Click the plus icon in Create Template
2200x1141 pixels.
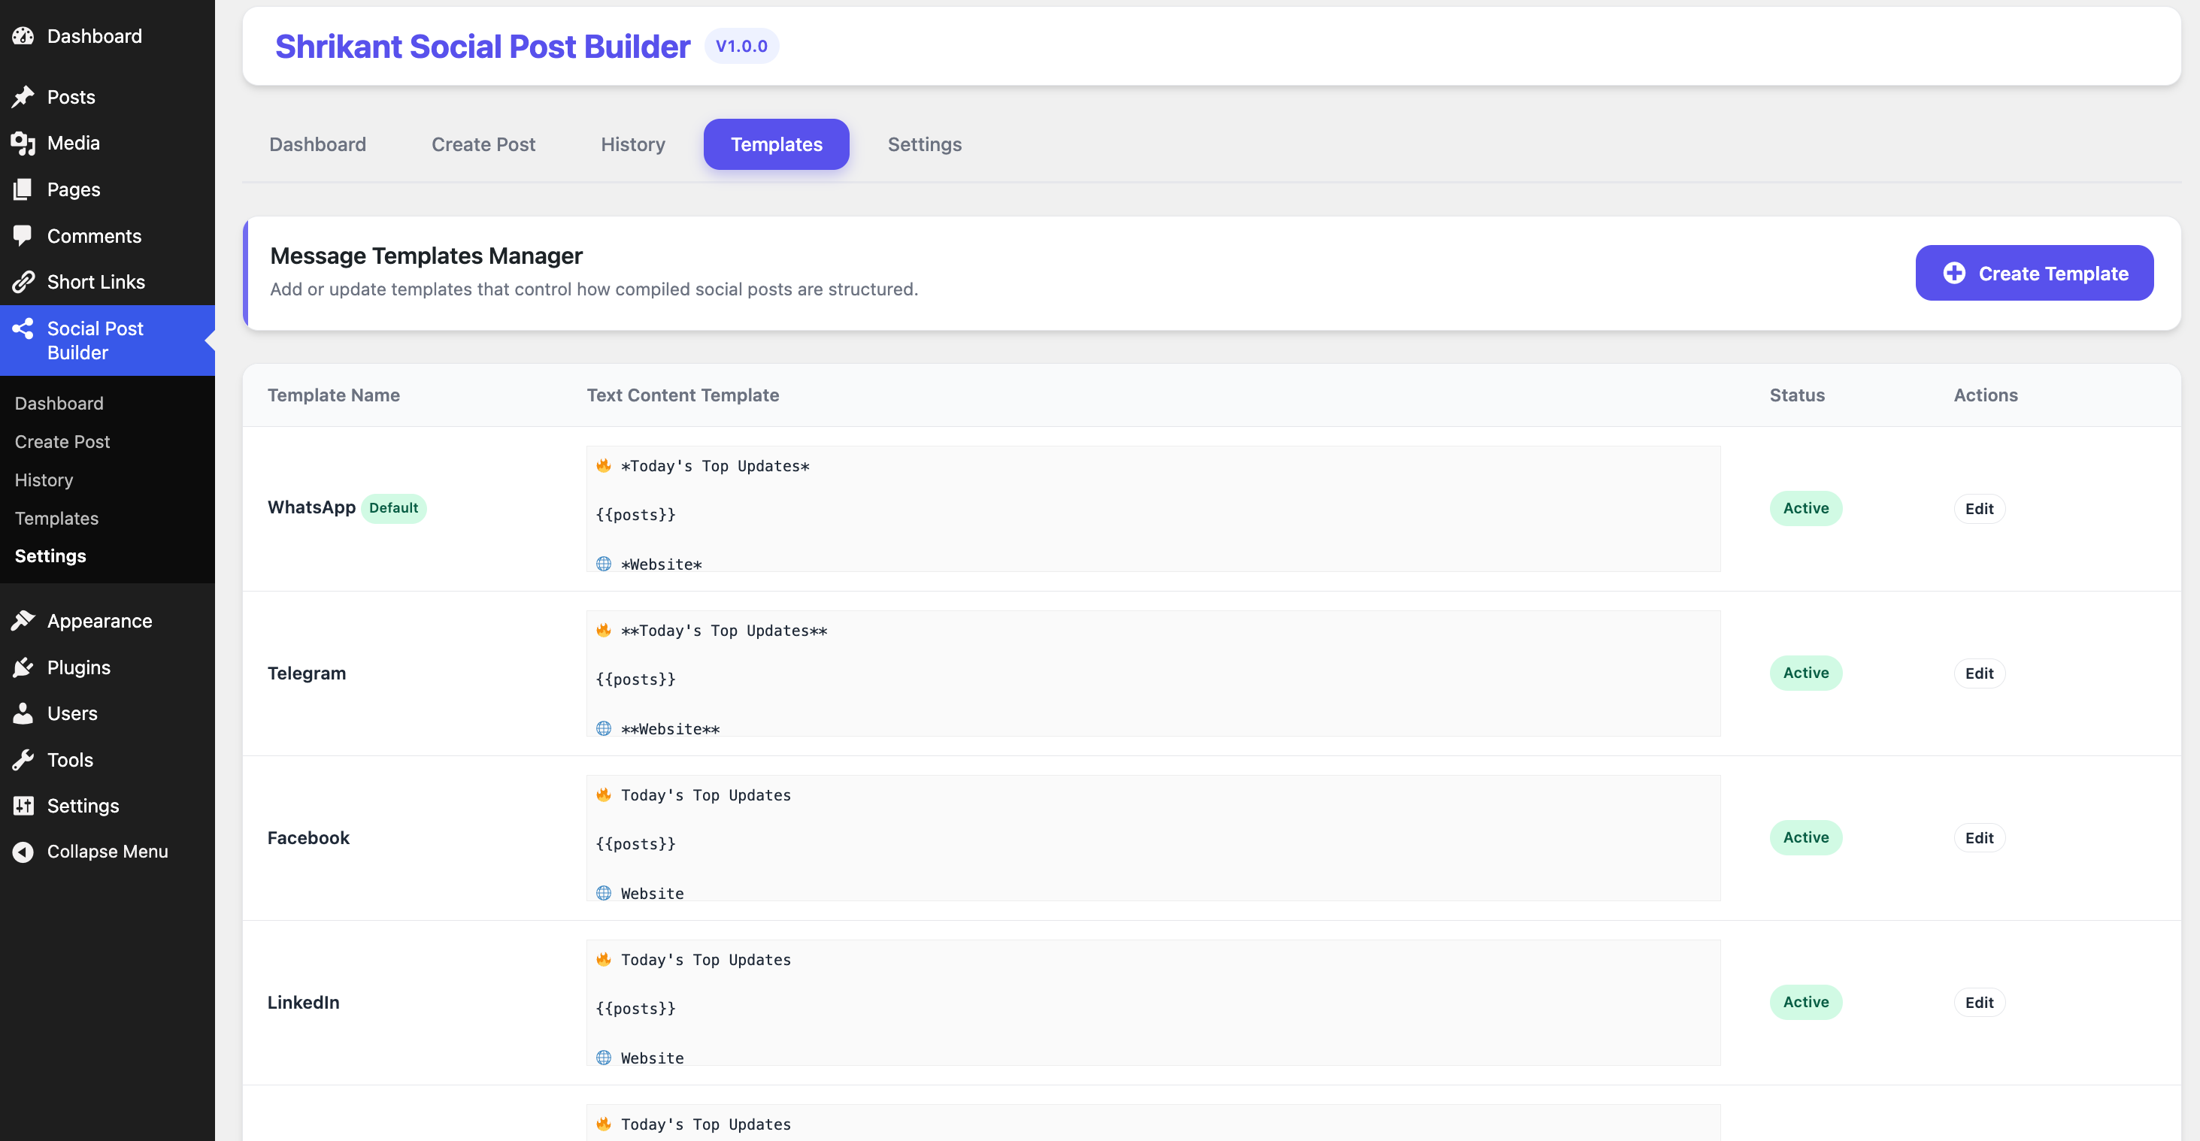point(1954,274)
